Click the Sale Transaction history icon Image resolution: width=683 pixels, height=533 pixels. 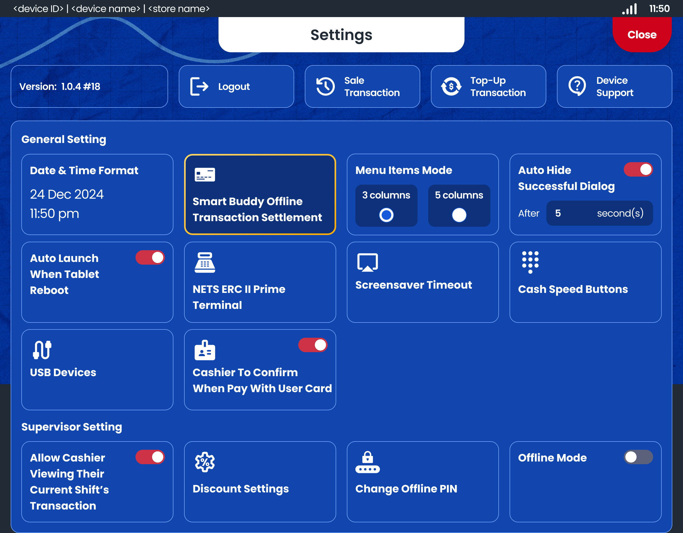pos(325,87)
